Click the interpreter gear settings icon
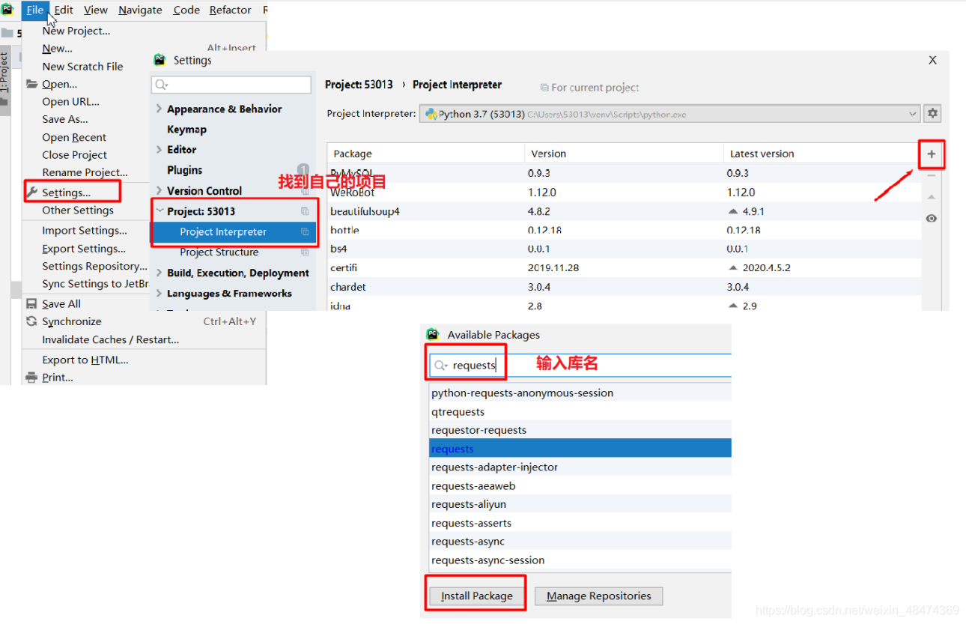Viewport: 966px width, 624px height. tap(932, 114)
